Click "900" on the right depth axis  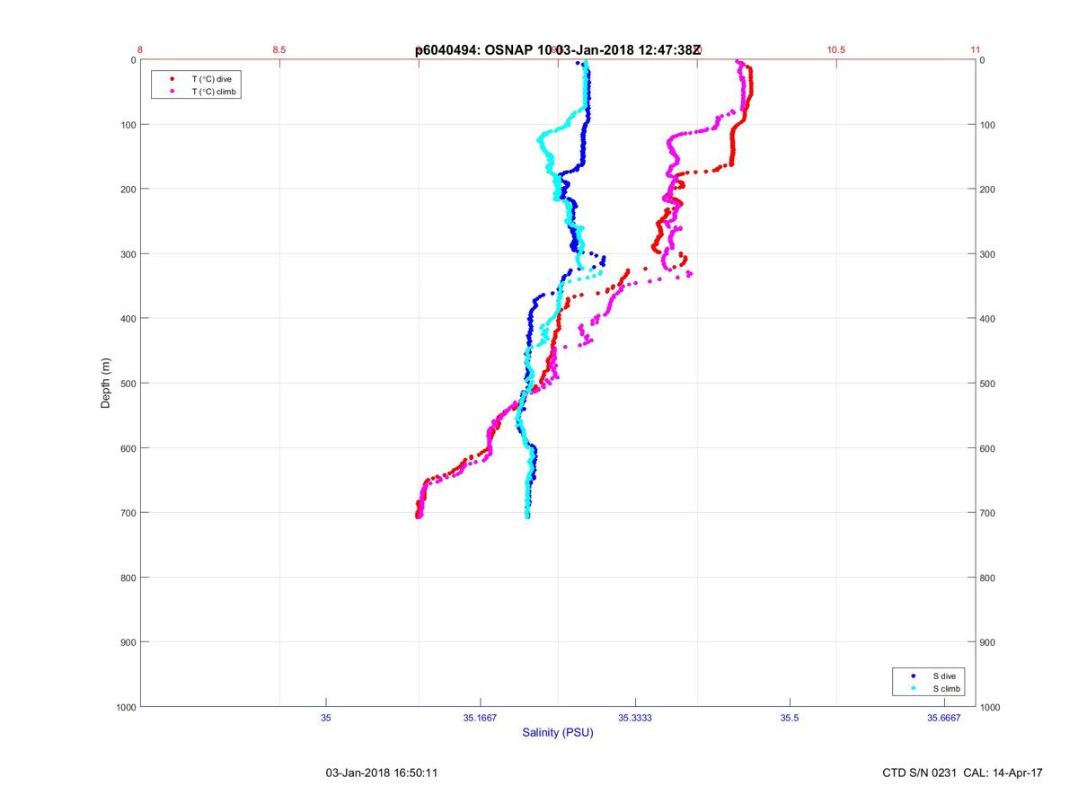[988, 642]
